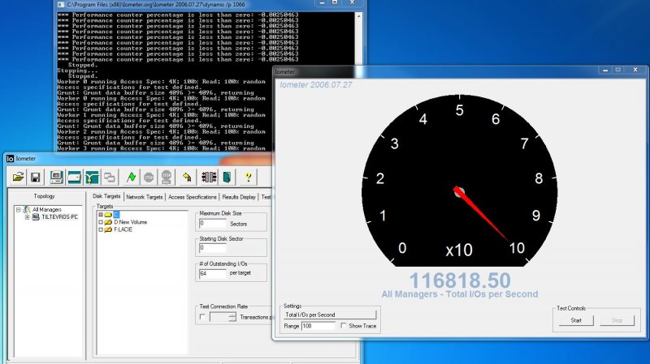650x364 pixels.
Task: Disconnect selected worker or manager
Action: click(x=209, y=178)
